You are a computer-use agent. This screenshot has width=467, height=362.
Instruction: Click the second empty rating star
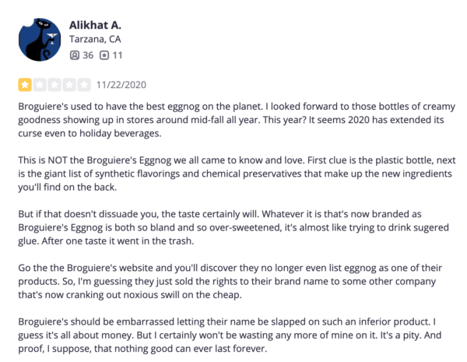[40, 85]
